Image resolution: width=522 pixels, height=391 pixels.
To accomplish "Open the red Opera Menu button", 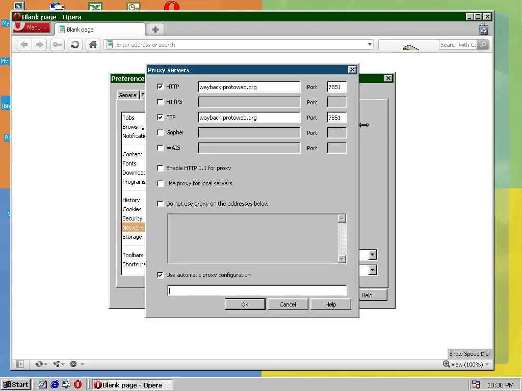I will point(31,27).
